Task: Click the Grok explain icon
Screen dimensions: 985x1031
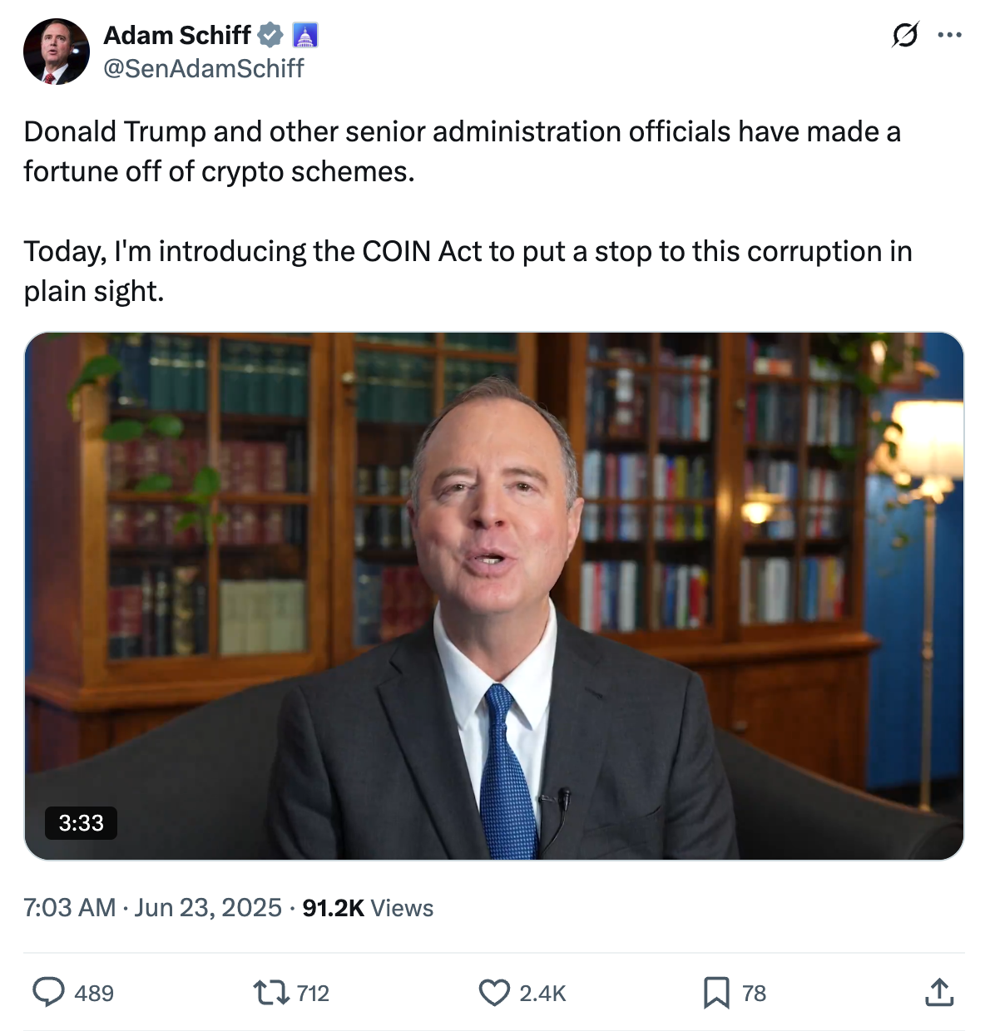Action: [905, 35]
